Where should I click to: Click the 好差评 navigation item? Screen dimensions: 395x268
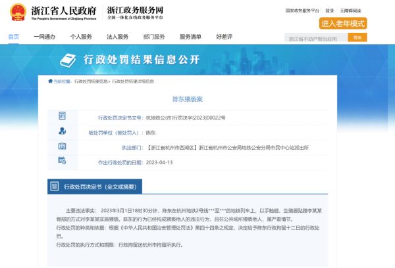(224, 37)
